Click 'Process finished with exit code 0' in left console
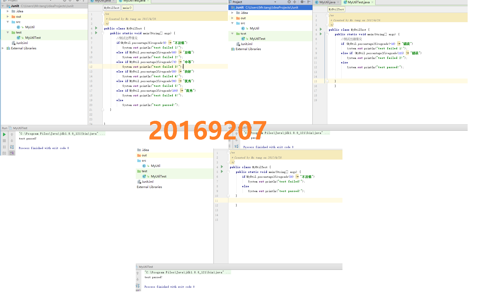Image resolution: width=480 pixels, height=294 pixels. 44,148
